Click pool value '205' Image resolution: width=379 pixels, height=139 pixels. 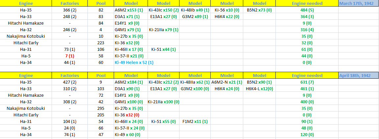(101, 115)
